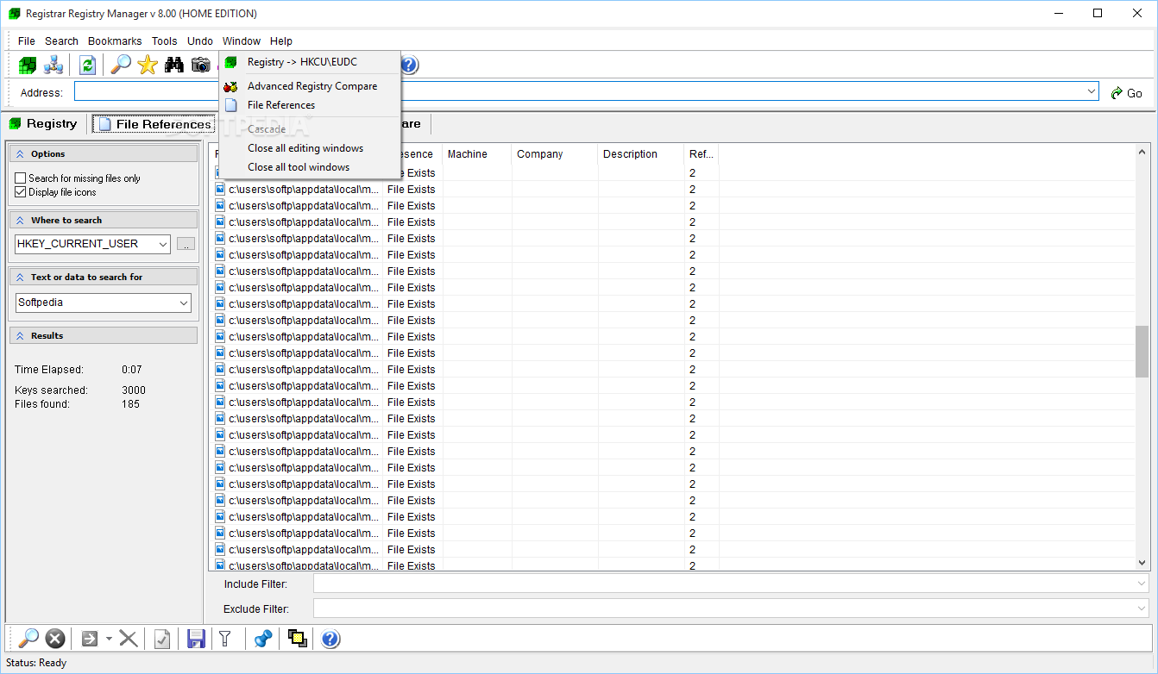Click the green registry cube toolbar icon
The height and width of the screenshot is (674, 1158).
[28, 65]
